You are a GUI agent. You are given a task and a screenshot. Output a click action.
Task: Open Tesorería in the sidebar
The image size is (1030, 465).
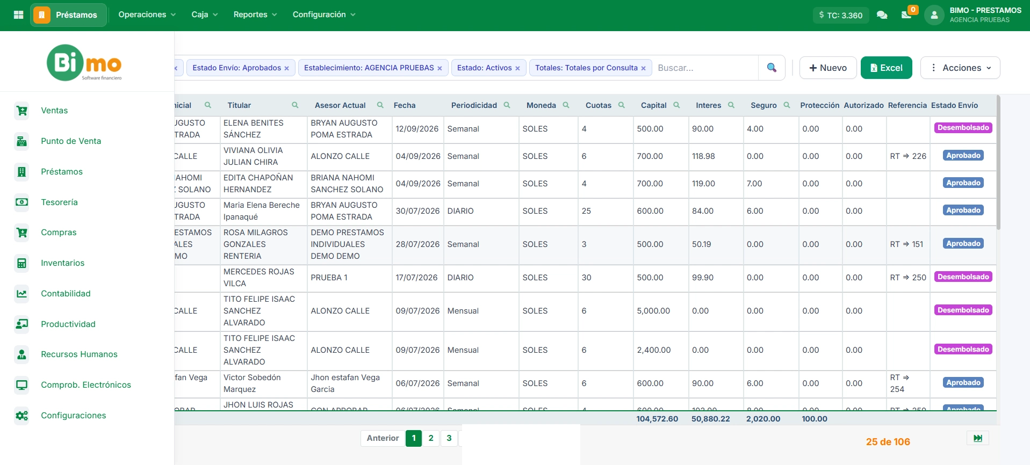click(59, 202)
